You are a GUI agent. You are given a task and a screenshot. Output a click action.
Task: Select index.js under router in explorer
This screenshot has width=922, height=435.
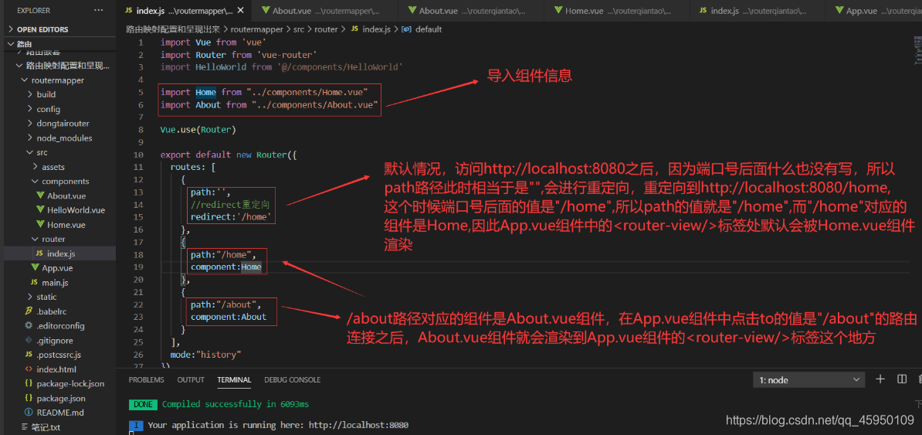coord(60,253)
